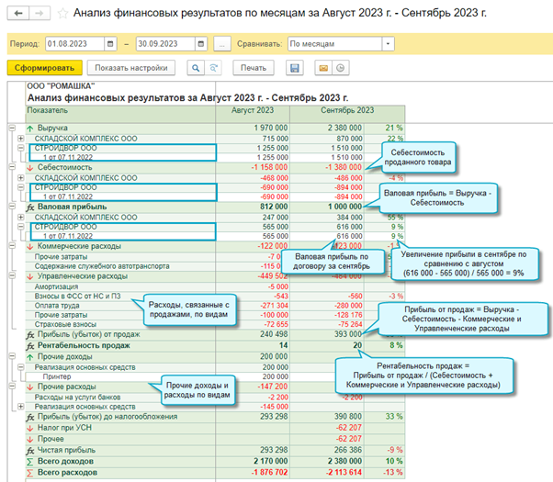Click the Печать button
The height and width of the screenshot is (482, 553).
coord(254,68)
